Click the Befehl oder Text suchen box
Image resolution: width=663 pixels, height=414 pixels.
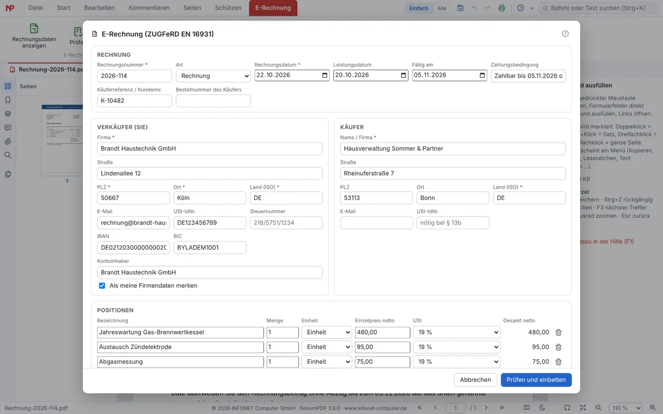[598, 8]
